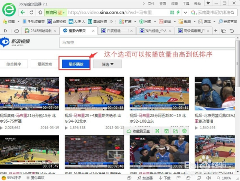The image size is (240, 181).
Task: Click the skin shirt icon in title bar
Action: 208,3
